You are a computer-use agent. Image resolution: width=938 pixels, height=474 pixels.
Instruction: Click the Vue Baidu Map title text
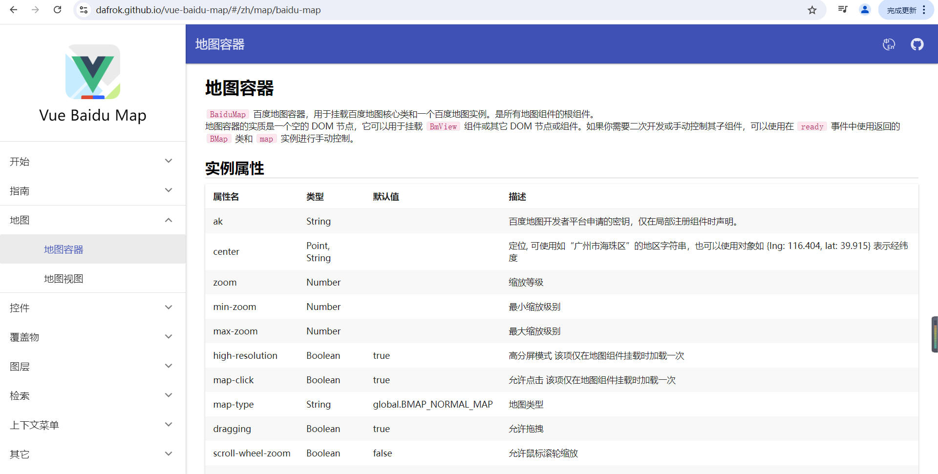click(93, 115)
